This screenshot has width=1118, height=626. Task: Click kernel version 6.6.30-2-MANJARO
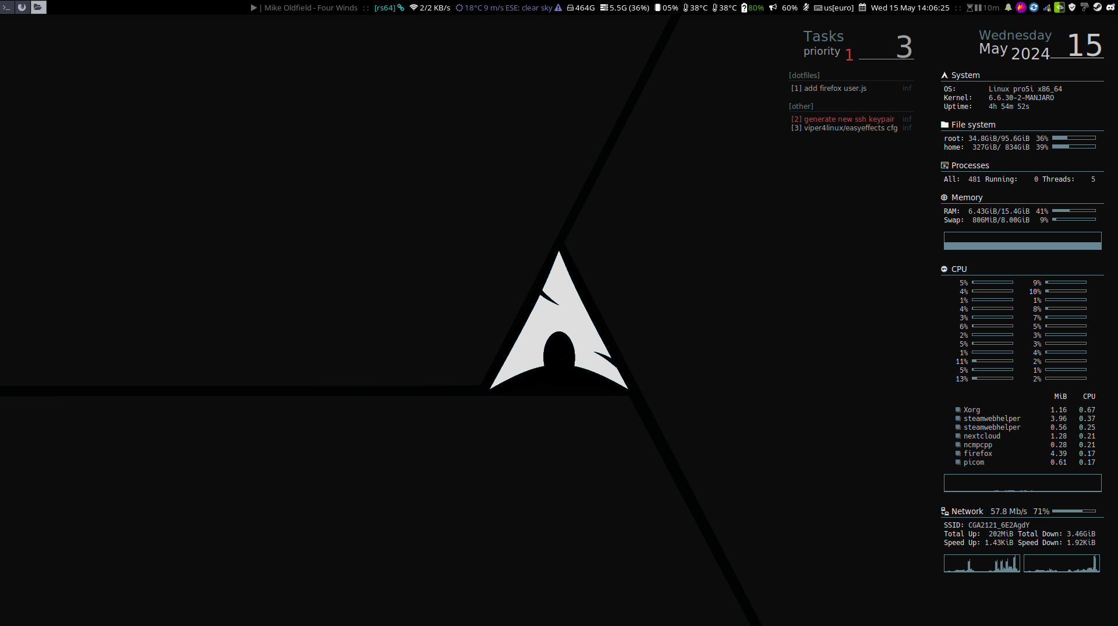pyautogui.click(x=1021, y=97)
